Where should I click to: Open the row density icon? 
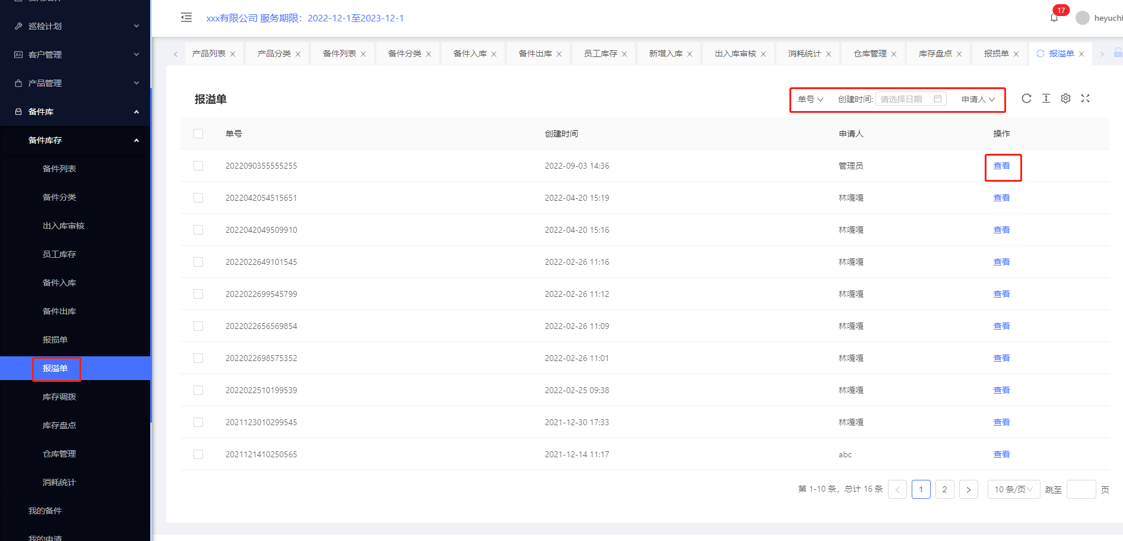pos(1046,99)
